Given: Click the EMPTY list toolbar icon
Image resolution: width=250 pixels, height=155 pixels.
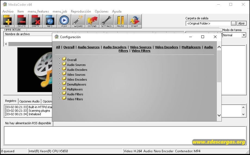Looking at the screenshot, I should (36, 21).
